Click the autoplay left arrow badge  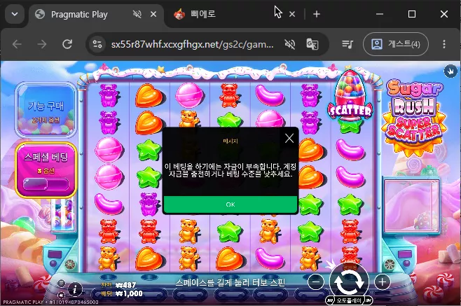[x=329, y=300]
